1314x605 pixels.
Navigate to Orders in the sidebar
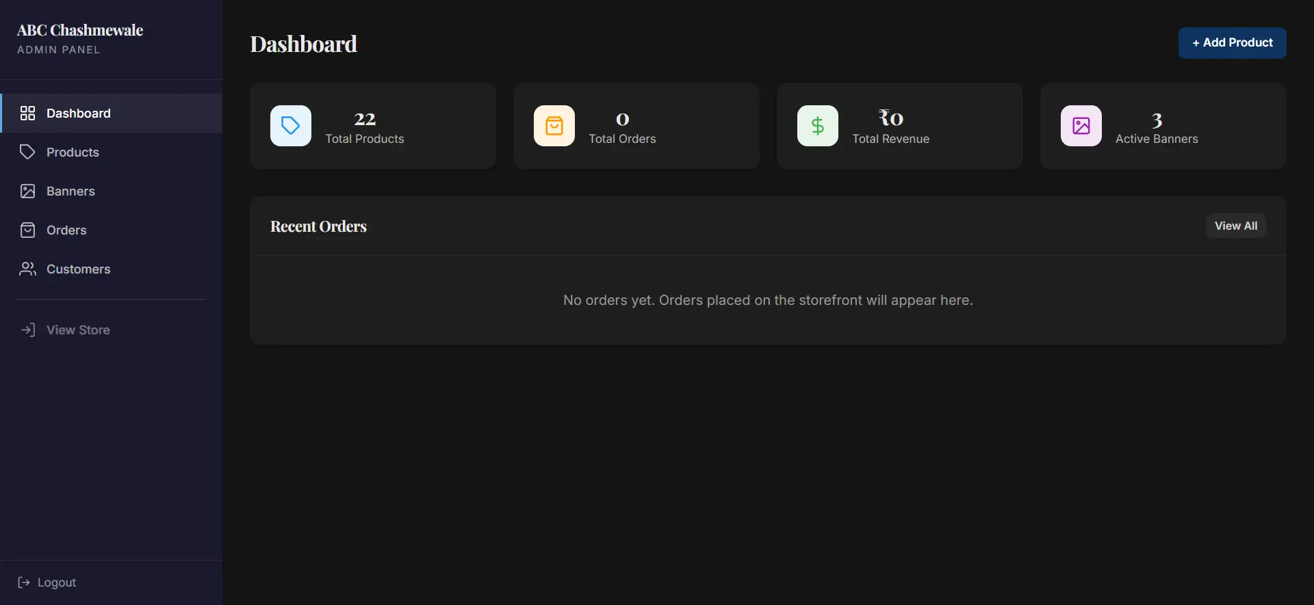[111, 230]
